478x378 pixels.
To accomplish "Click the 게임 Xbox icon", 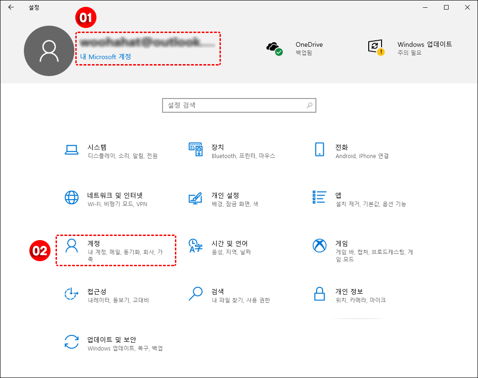I will [x=320, y=246].
